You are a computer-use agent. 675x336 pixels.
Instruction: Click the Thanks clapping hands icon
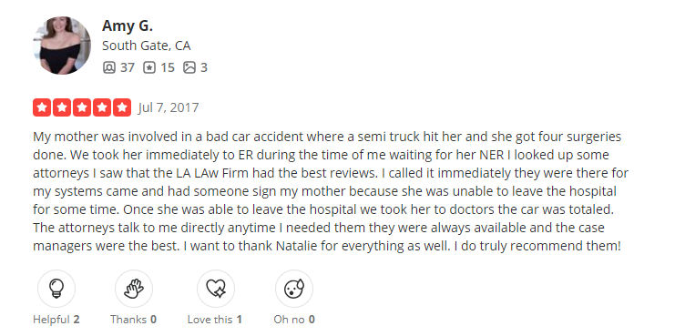(133, 289)
